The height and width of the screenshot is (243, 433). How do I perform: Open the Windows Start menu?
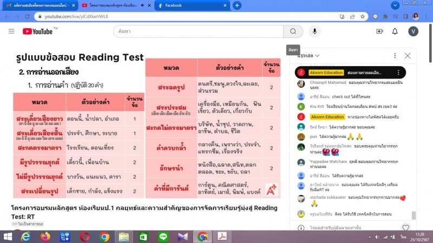point(8,237)
